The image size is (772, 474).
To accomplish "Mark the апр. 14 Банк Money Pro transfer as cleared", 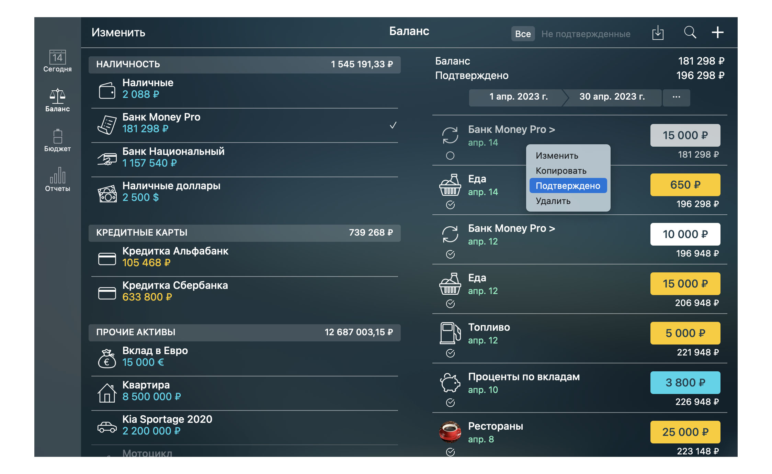I will coord(450,156).
